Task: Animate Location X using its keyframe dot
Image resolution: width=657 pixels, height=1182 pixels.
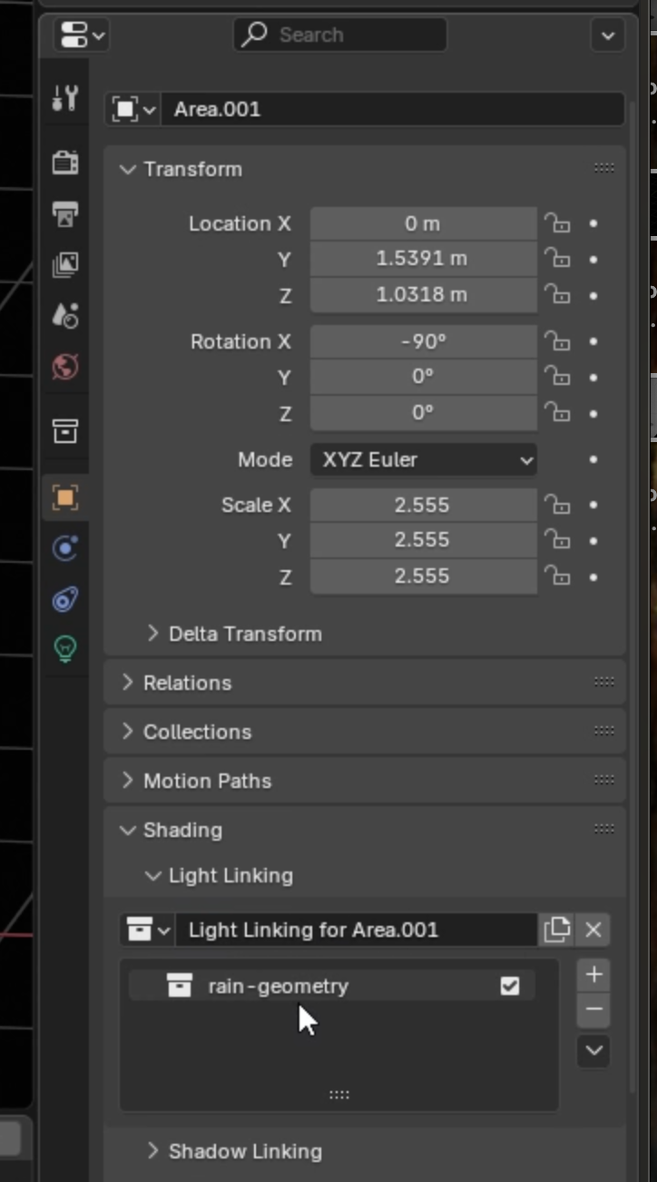Action: coord(593,223)
